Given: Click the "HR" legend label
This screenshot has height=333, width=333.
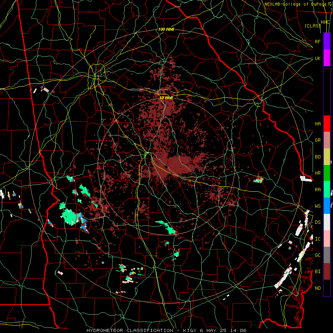Looking at the screenshot, I should (x=317, y=173).
